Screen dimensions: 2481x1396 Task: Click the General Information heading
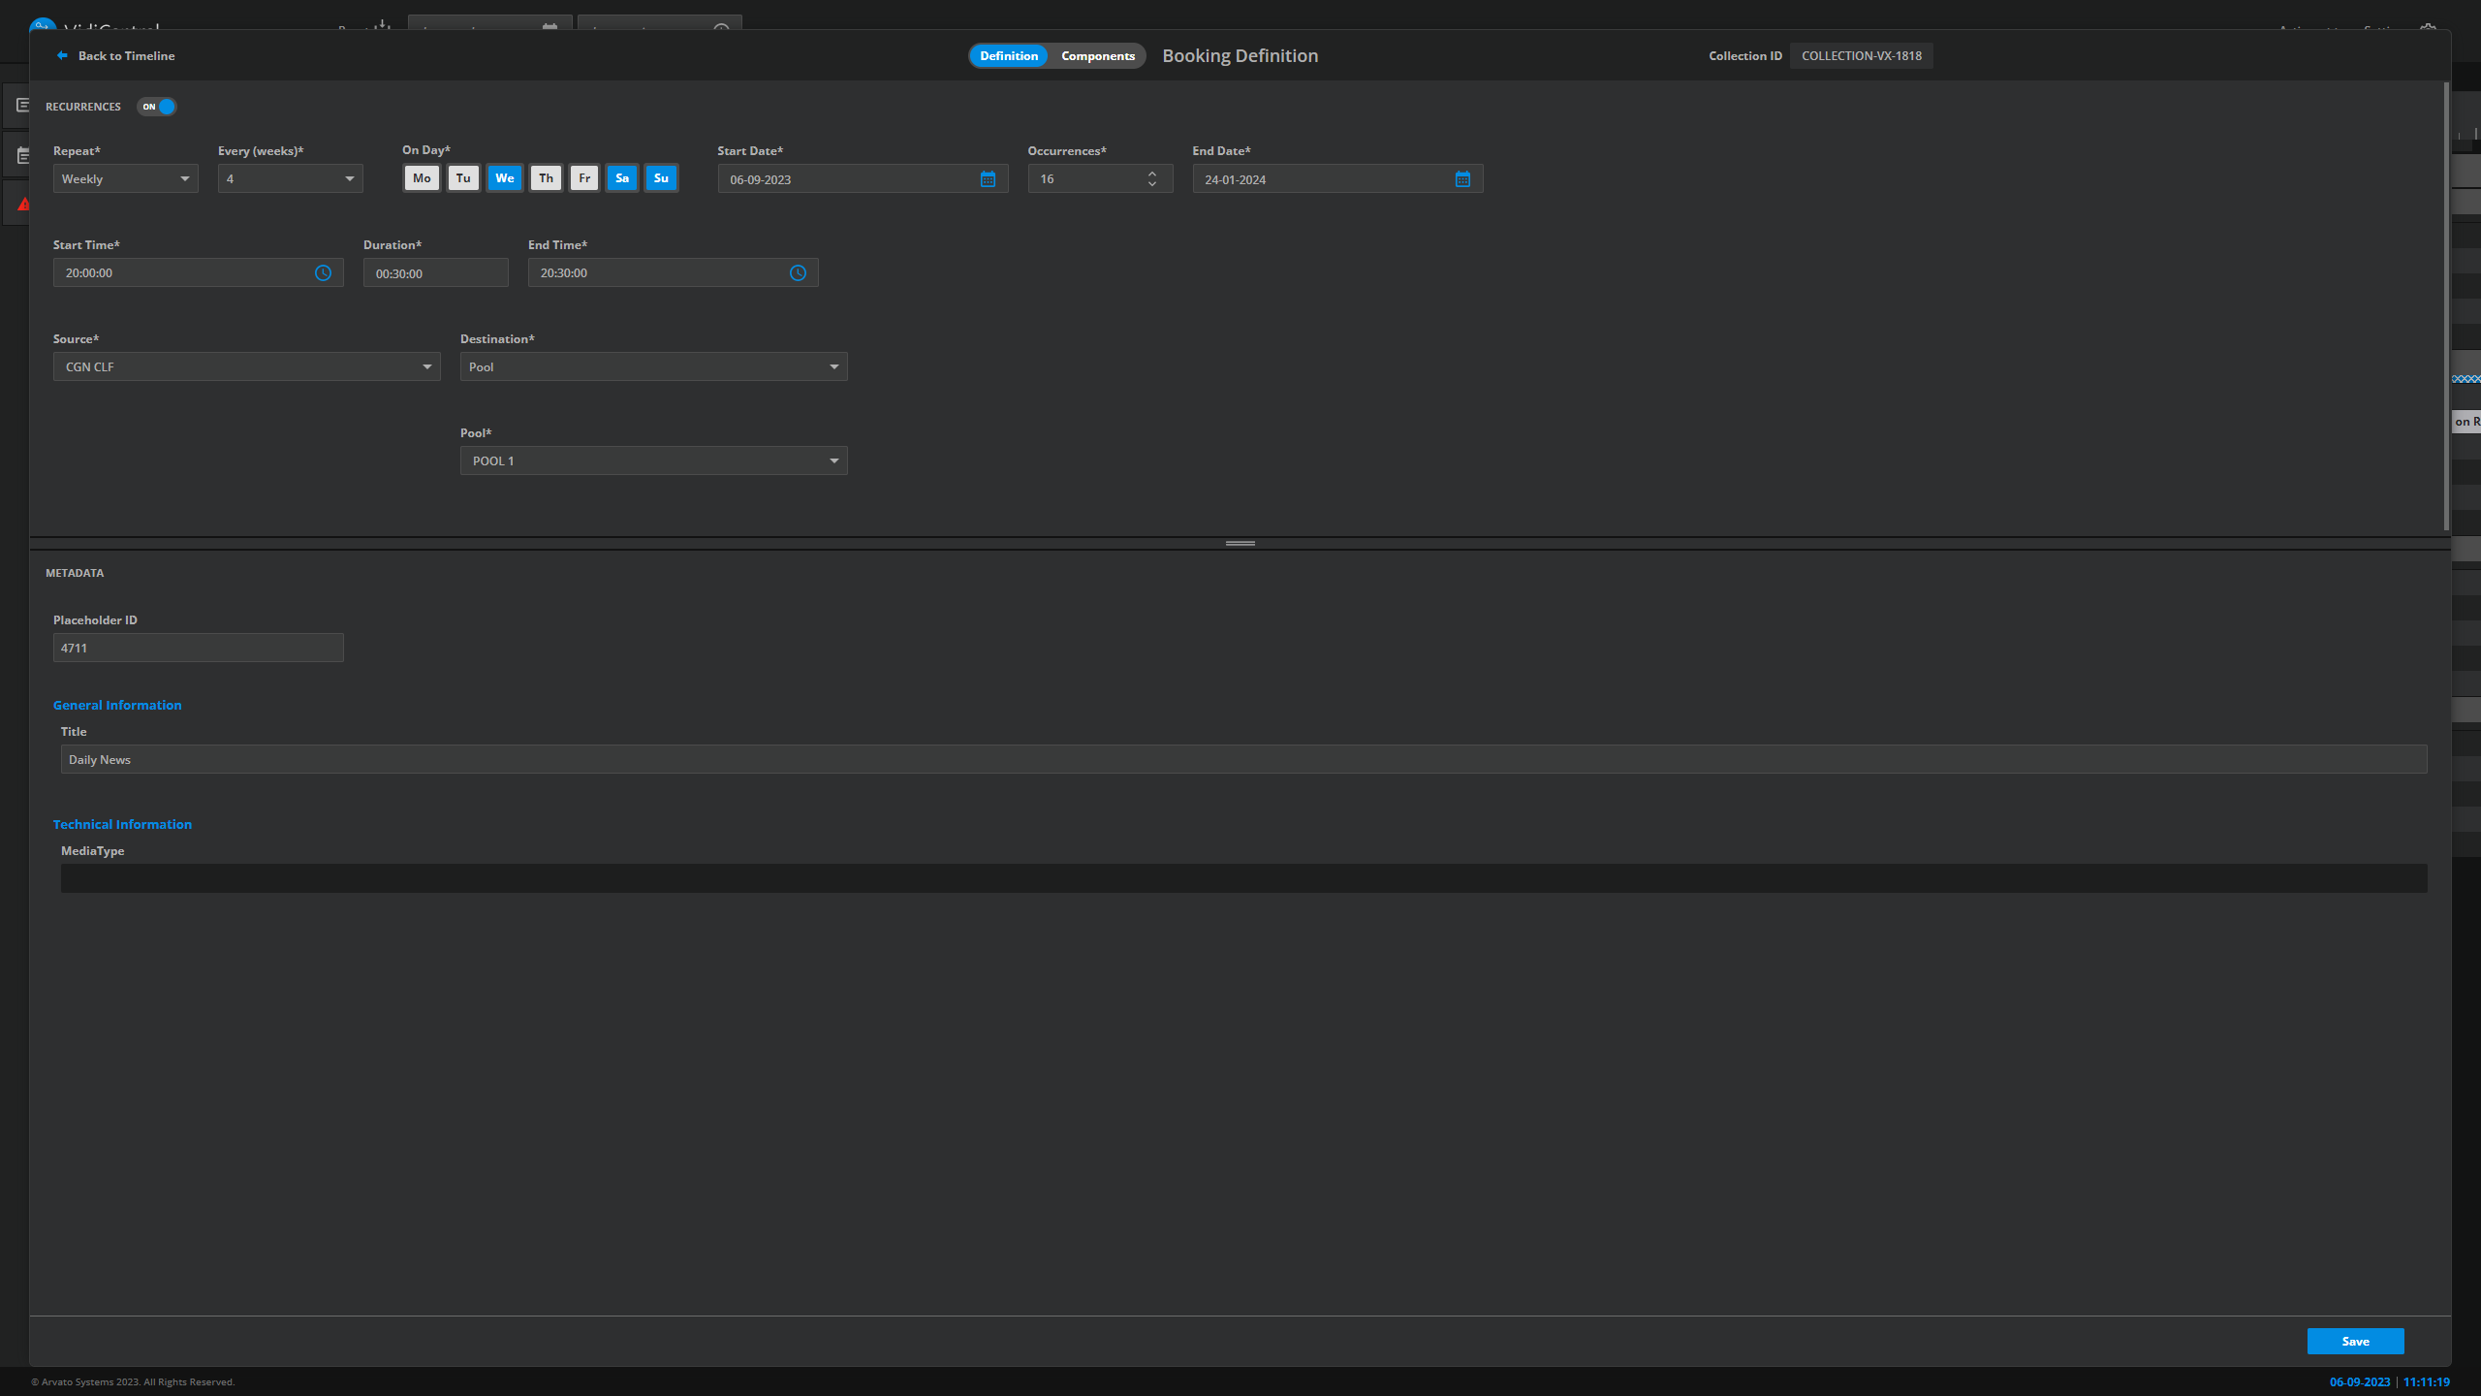117,705
